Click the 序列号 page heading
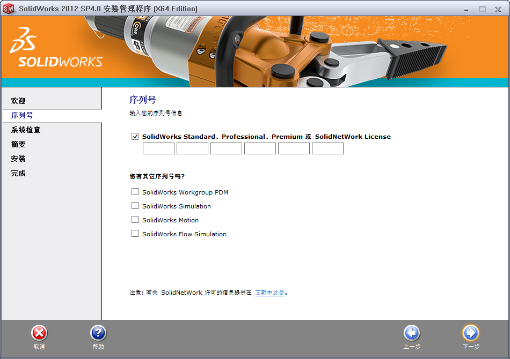The height and width of the screenshot is (359, 510). (143, 100)
